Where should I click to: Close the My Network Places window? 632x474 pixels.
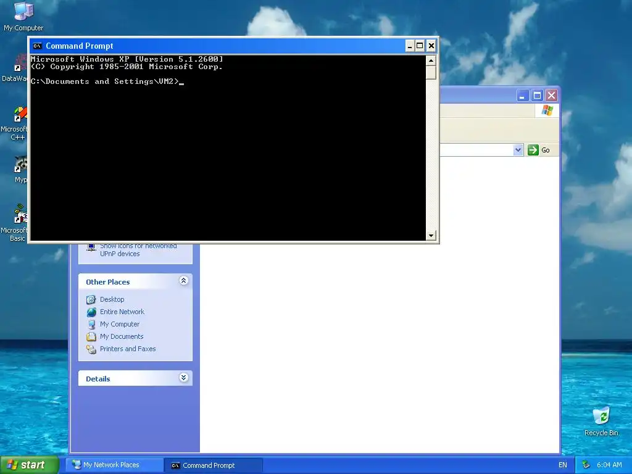551,96
